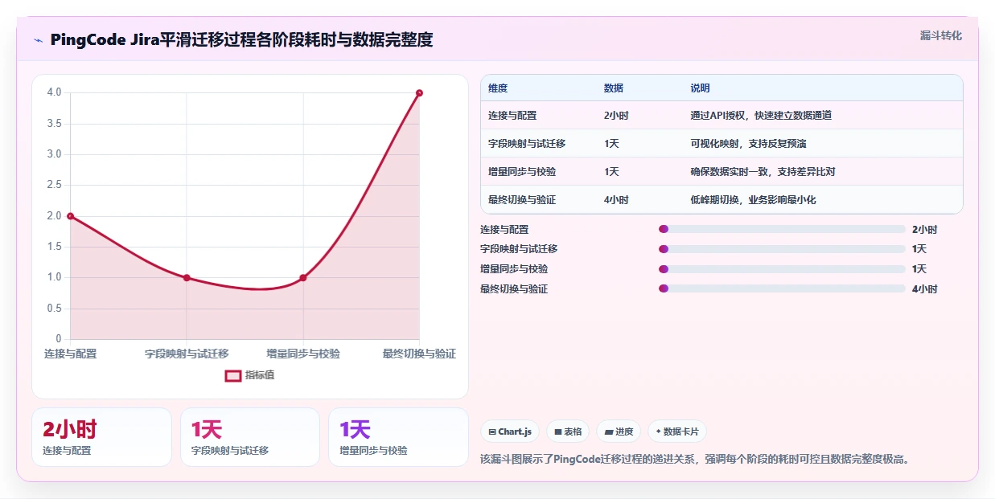This screenshot has height=499, width=995.
Task: Select the 增量同步与校验 table row cell
Action: coord(522,172)
